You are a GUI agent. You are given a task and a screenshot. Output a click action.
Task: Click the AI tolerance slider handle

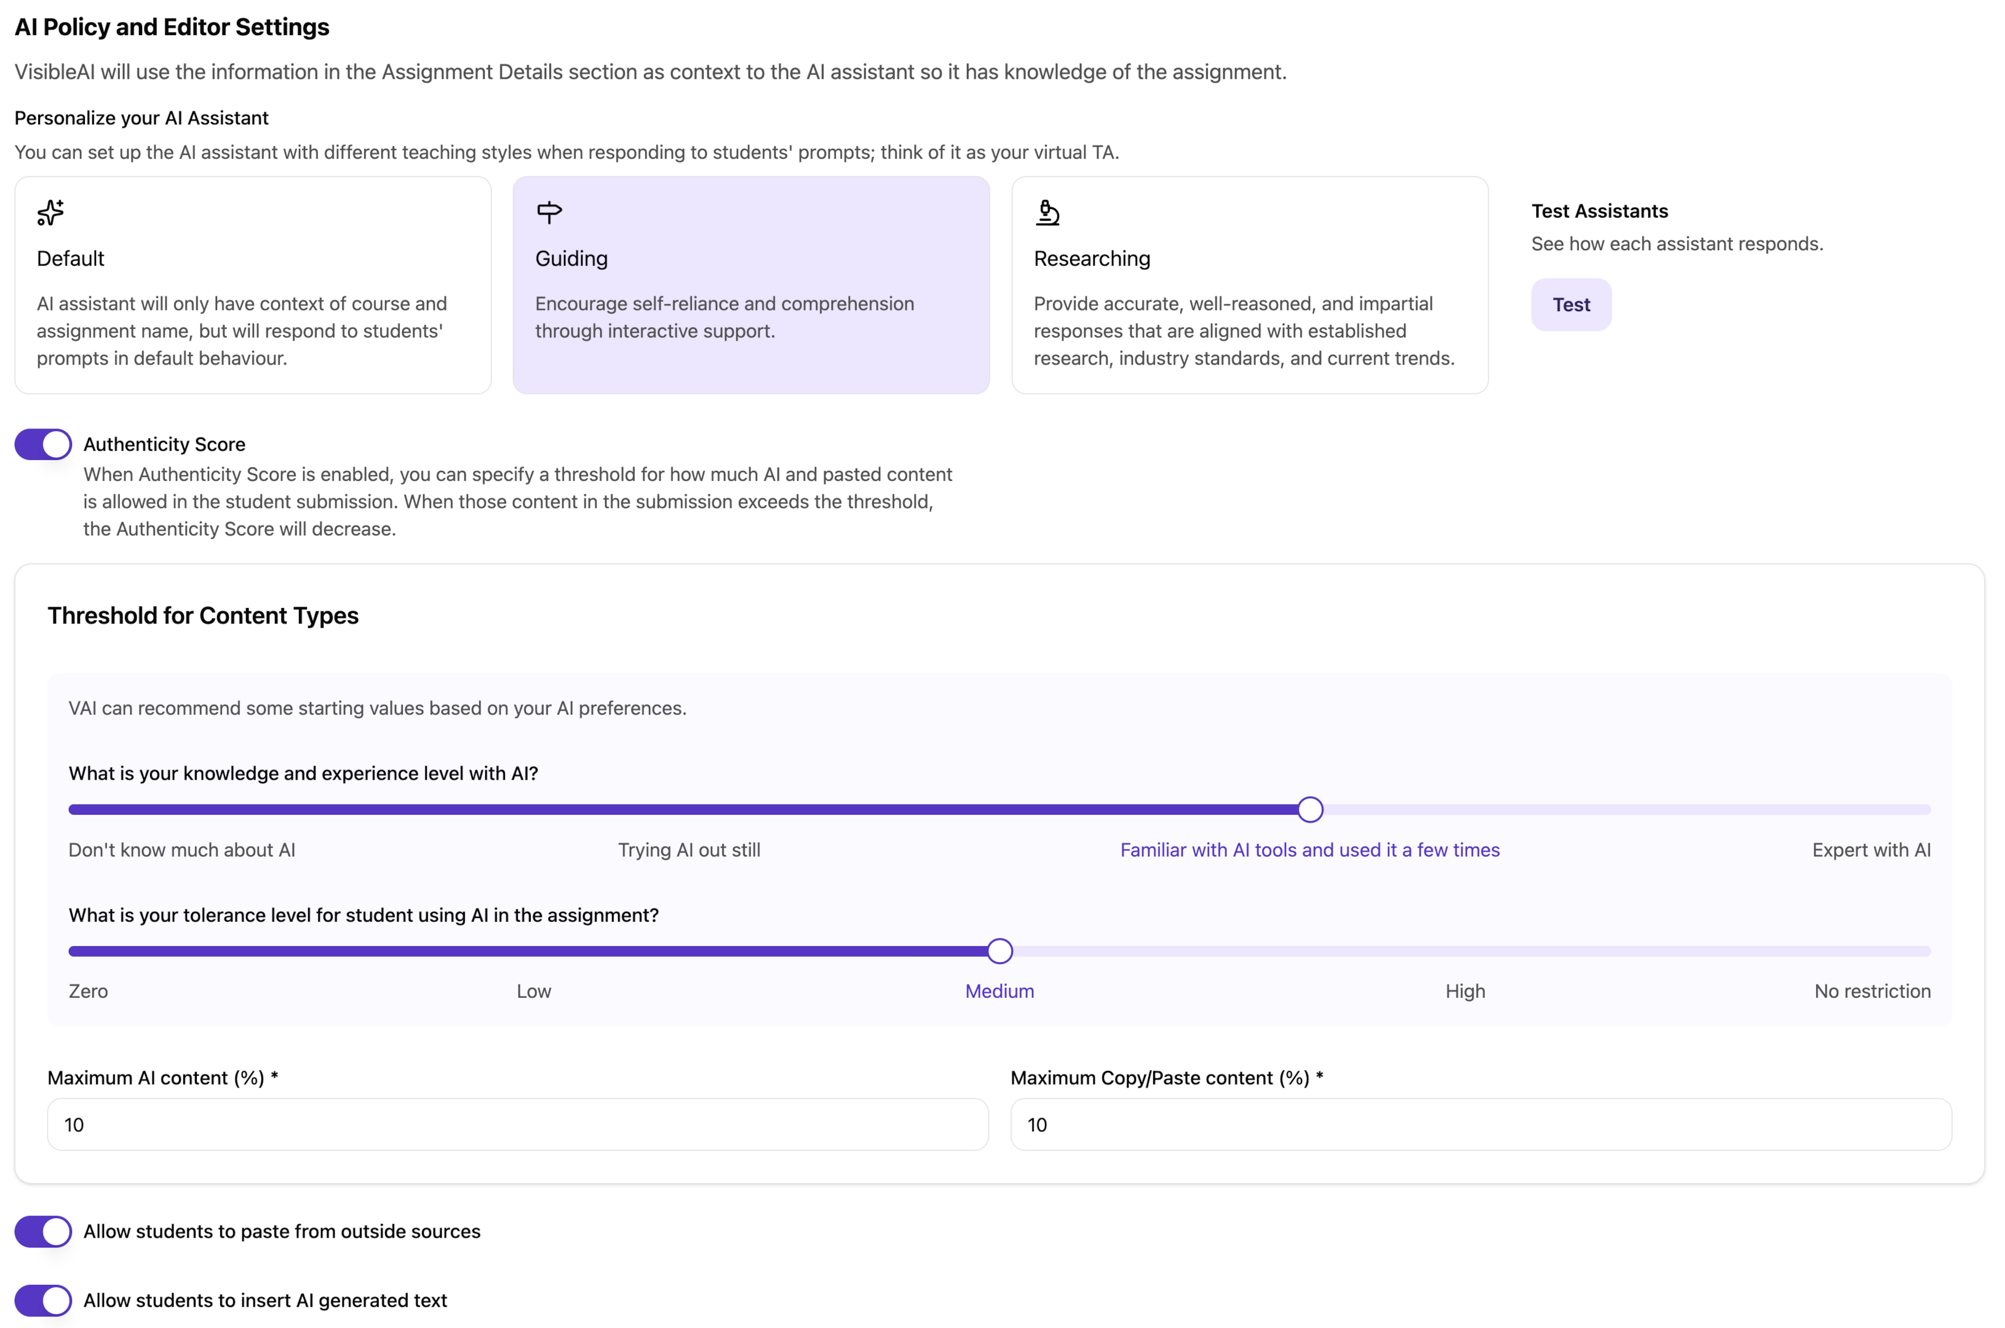point(999,951)
